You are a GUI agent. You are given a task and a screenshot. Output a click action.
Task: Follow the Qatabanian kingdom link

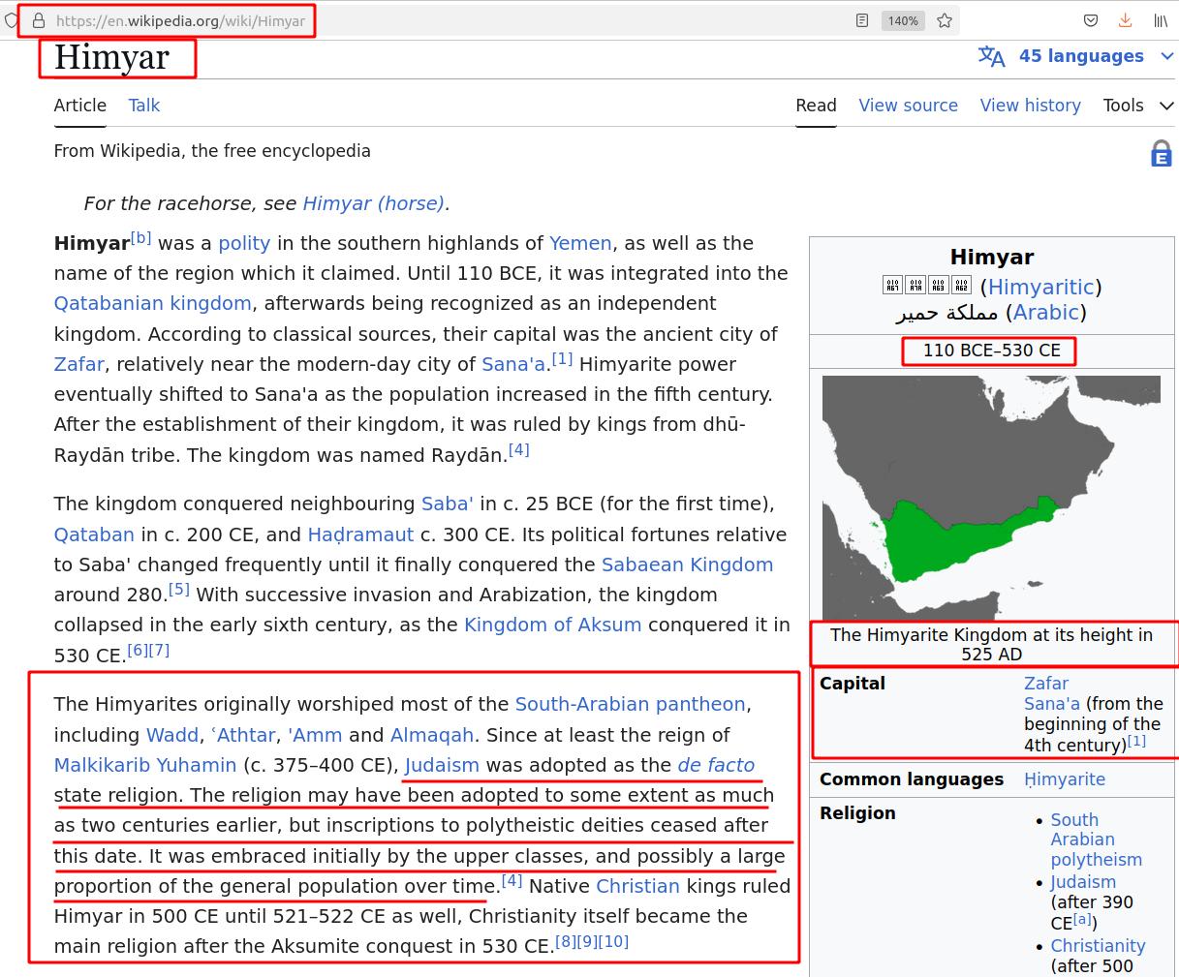pyautogui.click(x=153, y=303)
